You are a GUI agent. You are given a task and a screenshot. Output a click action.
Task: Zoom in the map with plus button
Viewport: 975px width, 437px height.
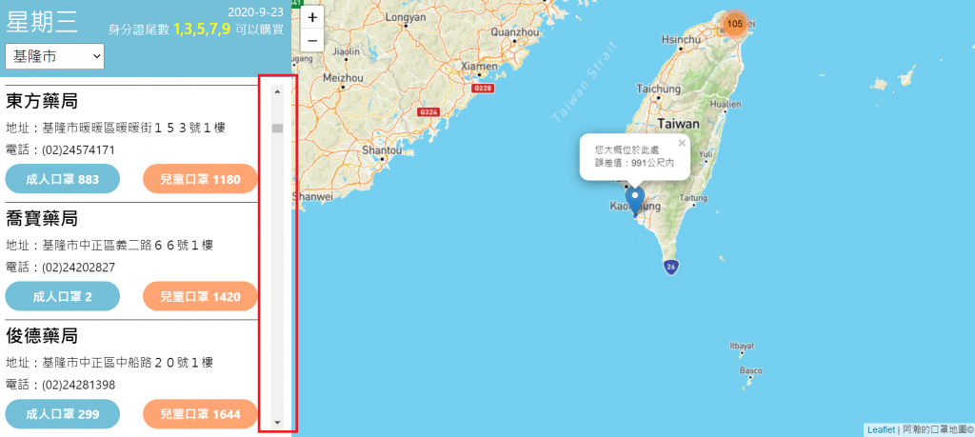click(312, 17)
